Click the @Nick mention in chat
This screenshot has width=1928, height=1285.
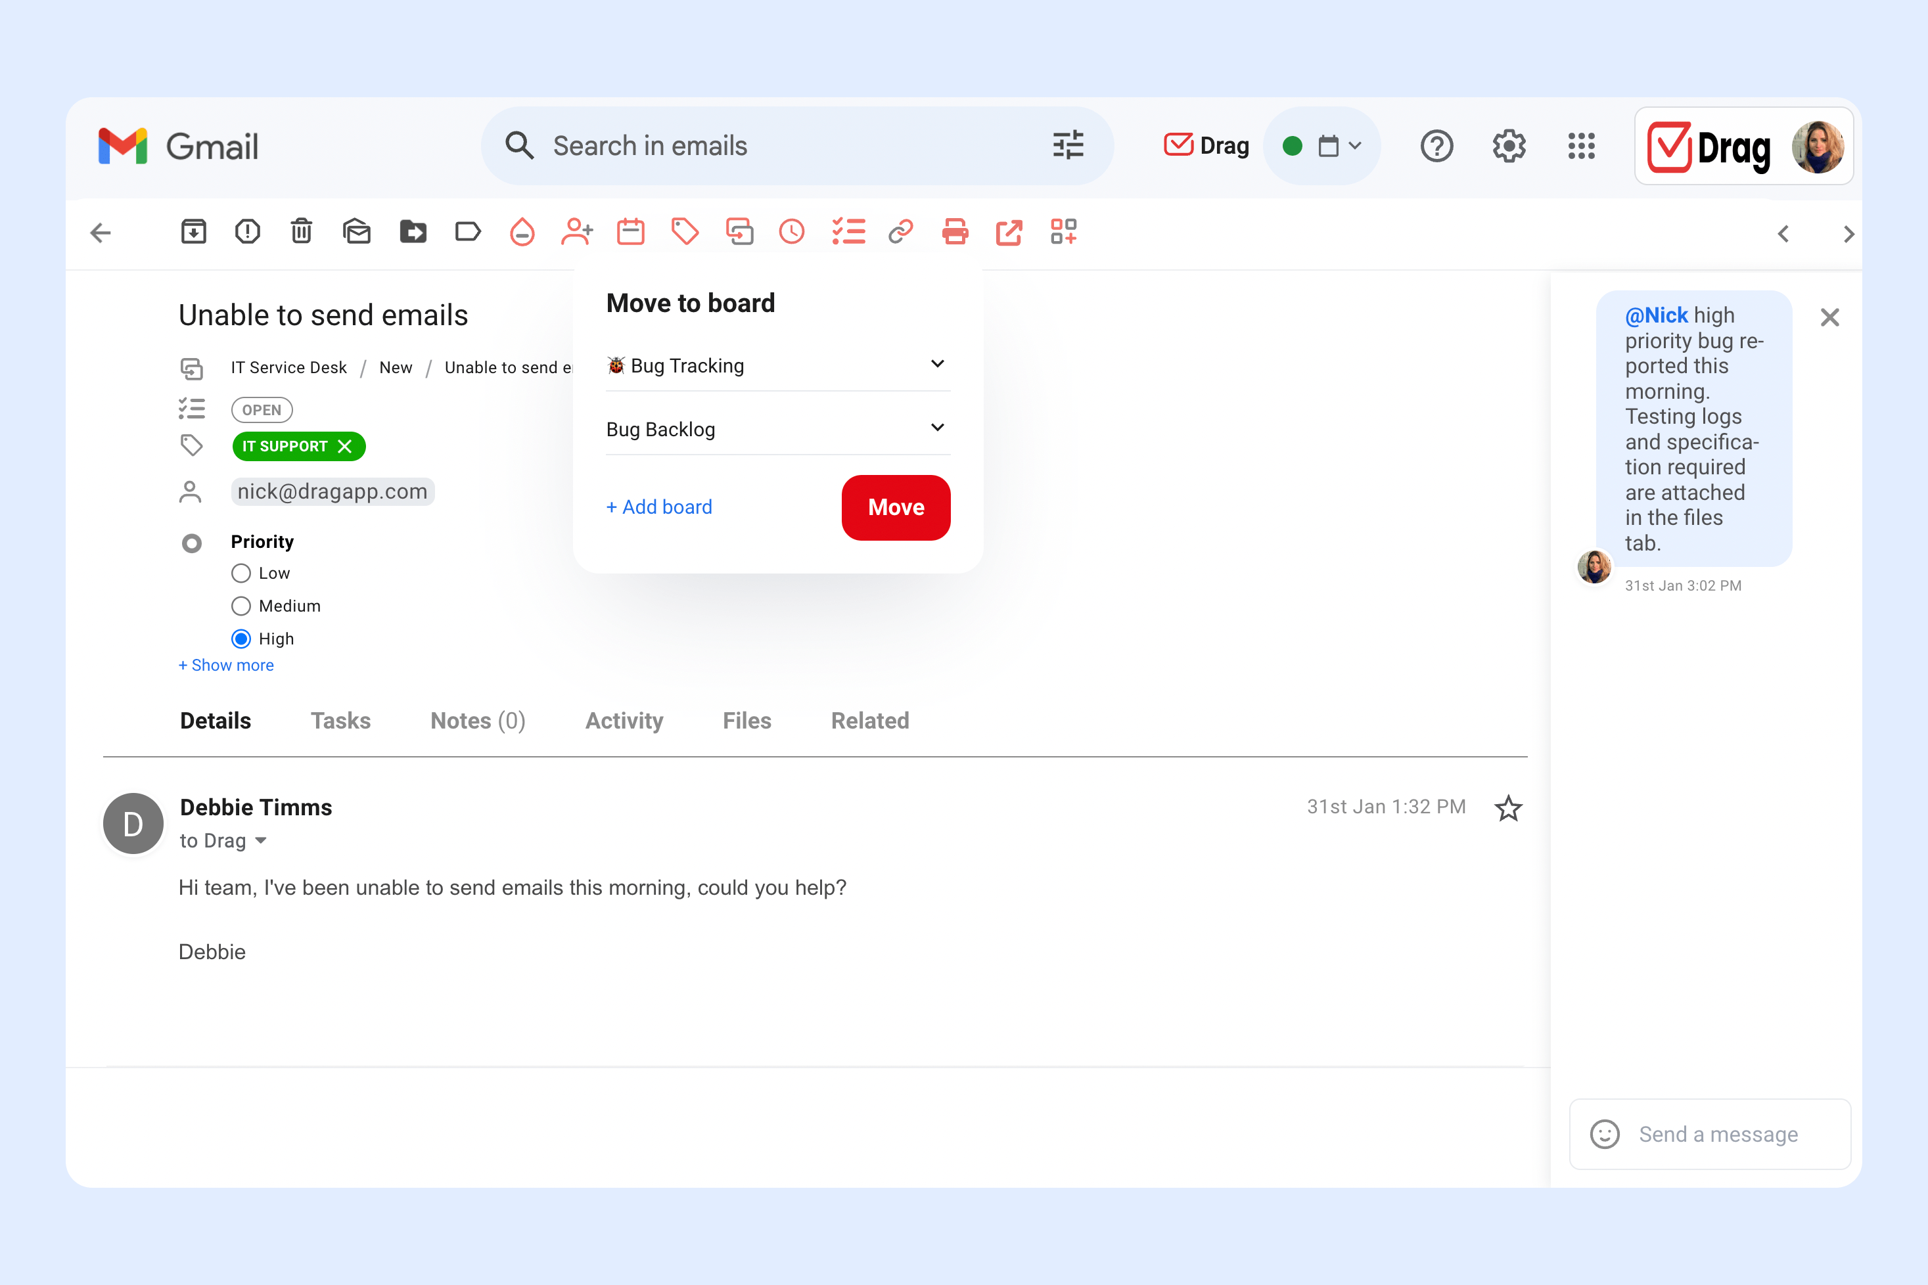[1656, 315]
